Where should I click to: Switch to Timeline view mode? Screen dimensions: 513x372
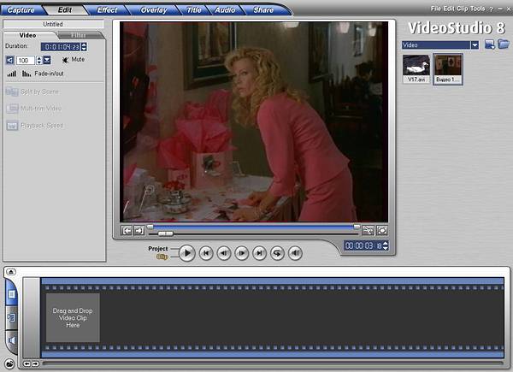point(11,317)
